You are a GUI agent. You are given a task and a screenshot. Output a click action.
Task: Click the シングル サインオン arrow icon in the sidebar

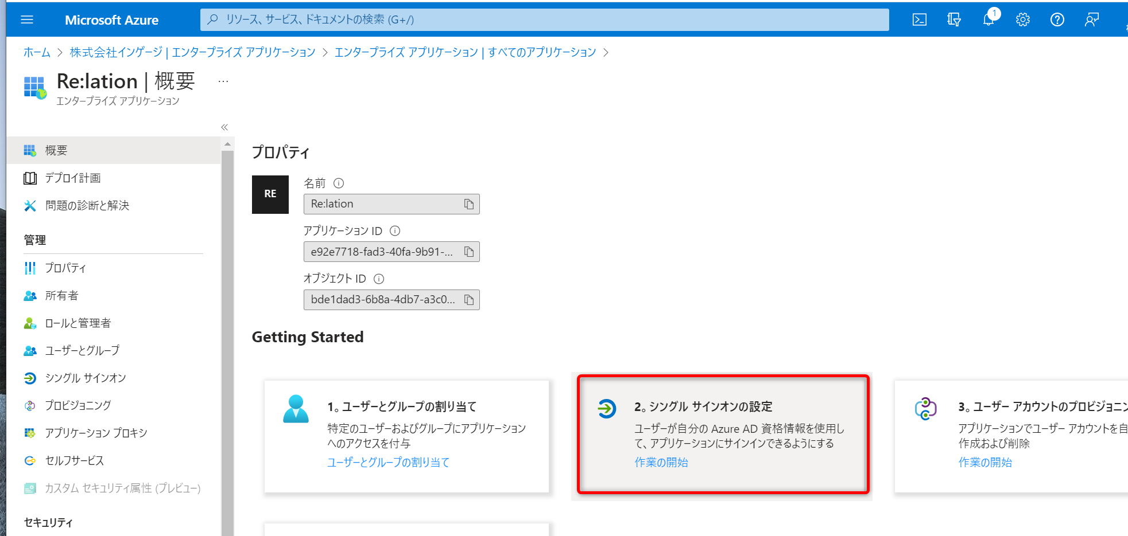pos(30,378)
